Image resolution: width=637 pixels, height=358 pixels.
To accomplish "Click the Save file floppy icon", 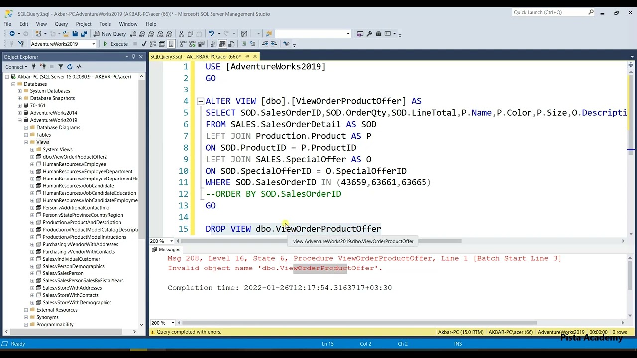I will pyautogui.click(x=75, y=34).
